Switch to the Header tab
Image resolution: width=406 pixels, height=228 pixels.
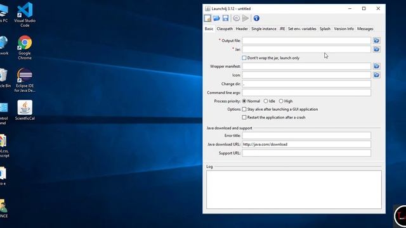point(242,28)
